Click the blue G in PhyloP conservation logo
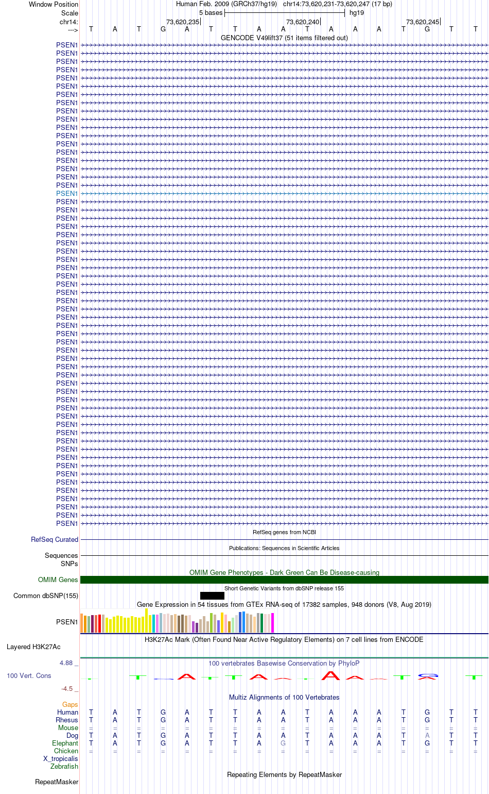 click(428, 675)
